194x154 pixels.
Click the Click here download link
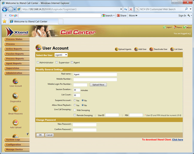(178, 140)
